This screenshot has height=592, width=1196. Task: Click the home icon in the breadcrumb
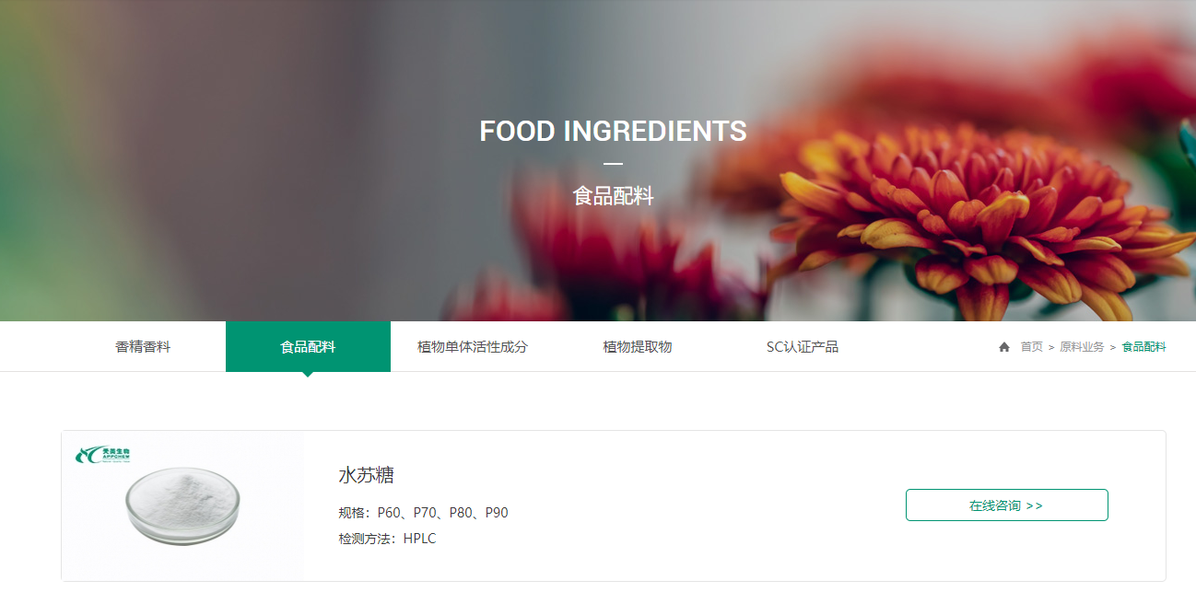click(x=1004, y=347)
